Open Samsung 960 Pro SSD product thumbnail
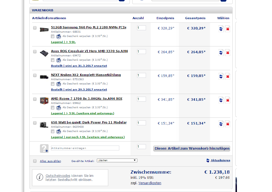This screenshot has height=192, width=272. point(44,29)
